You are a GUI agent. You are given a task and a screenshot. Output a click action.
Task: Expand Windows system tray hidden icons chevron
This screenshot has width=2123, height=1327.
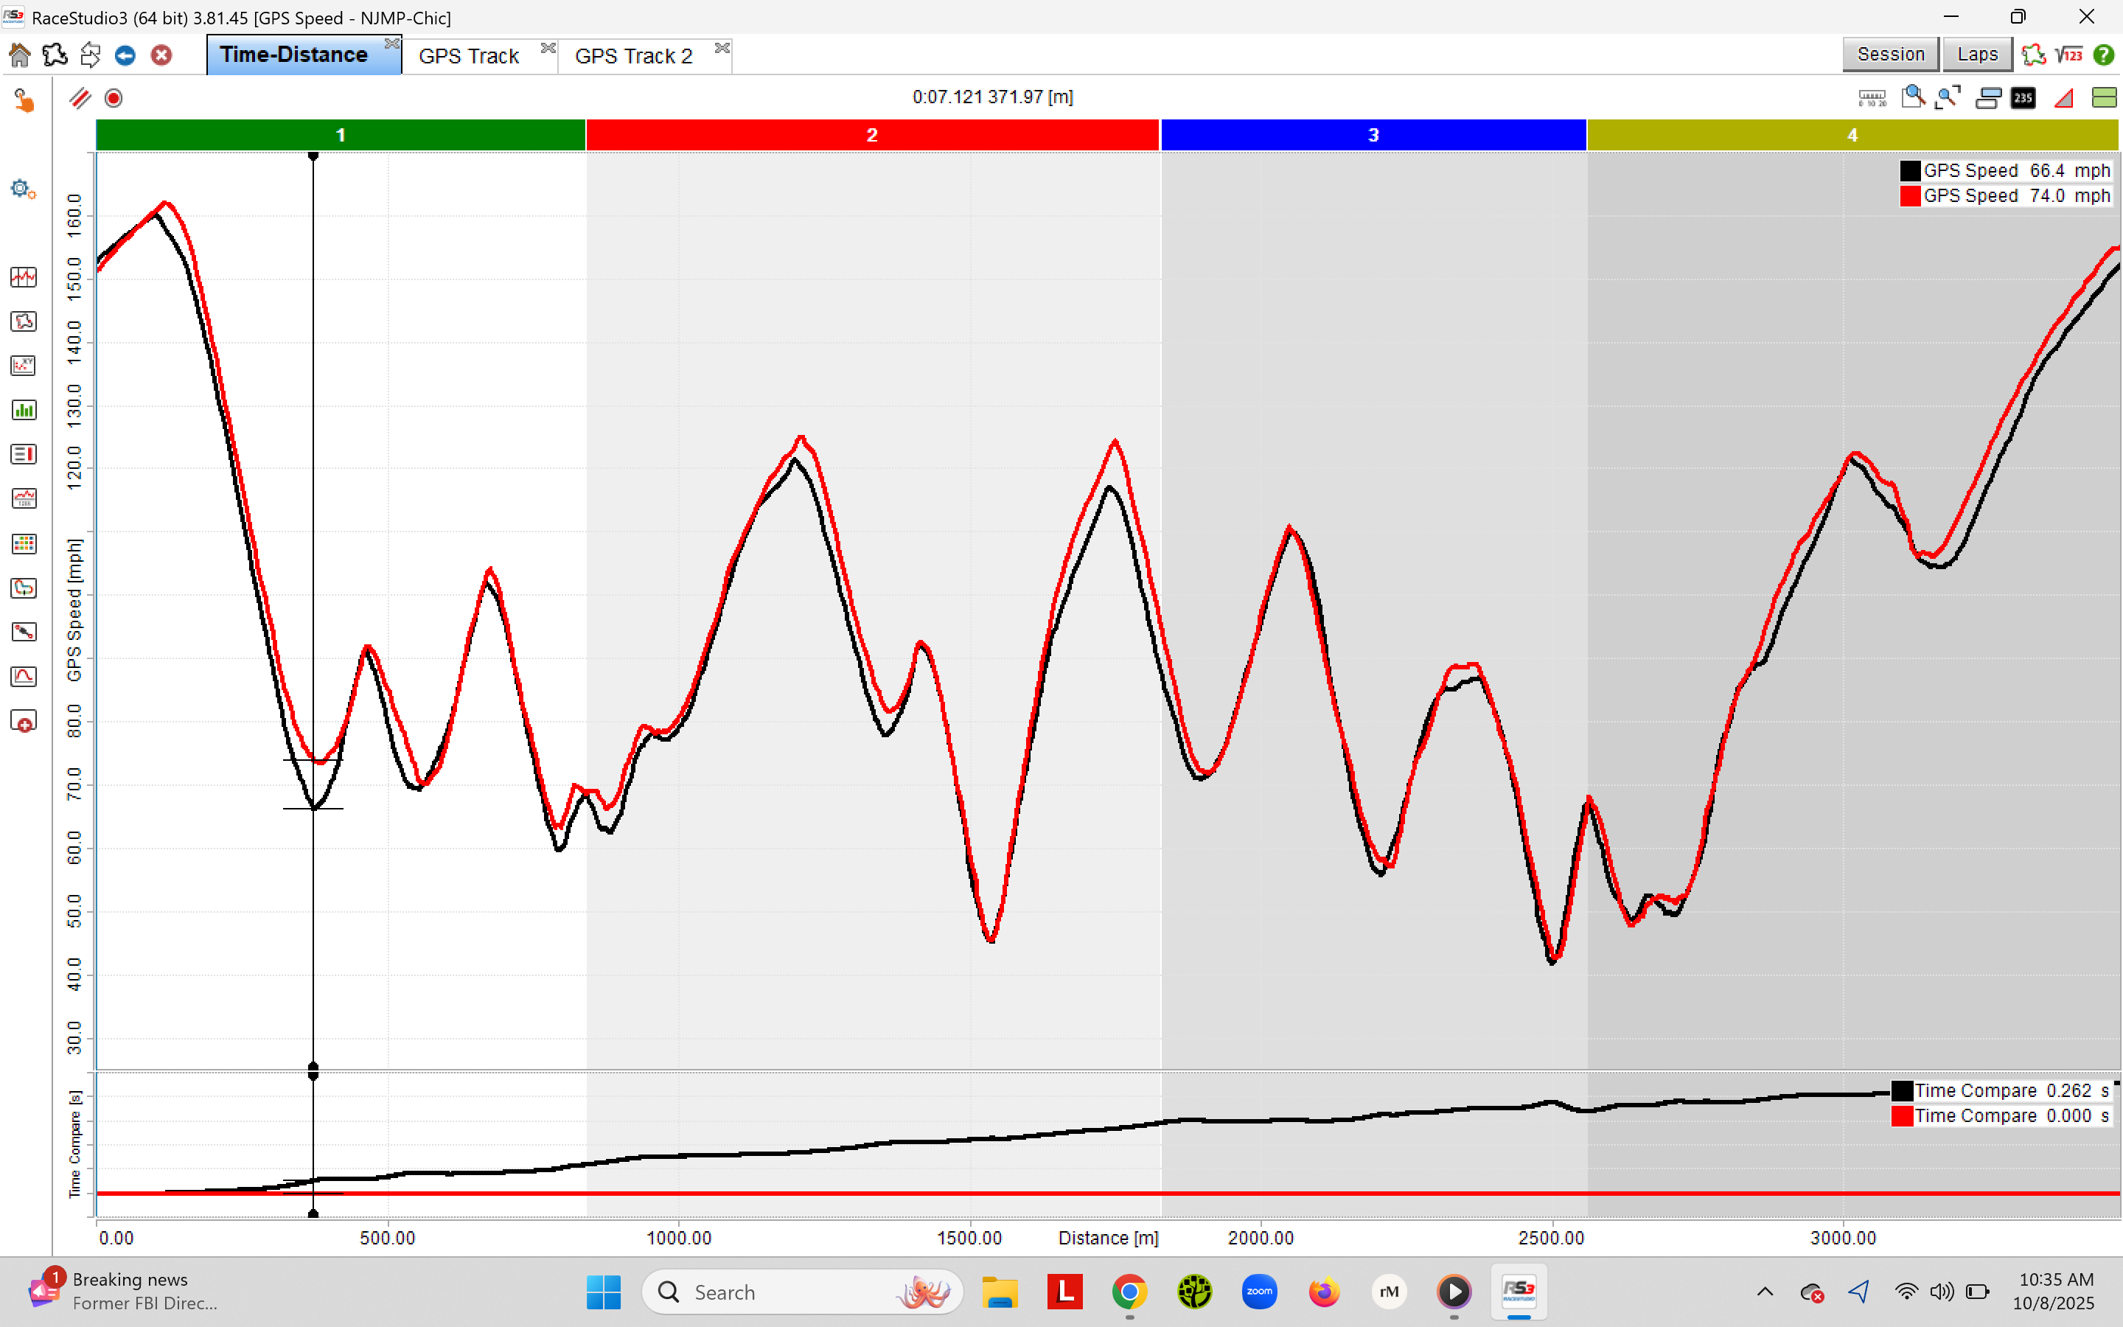tap(1765, 1292)
